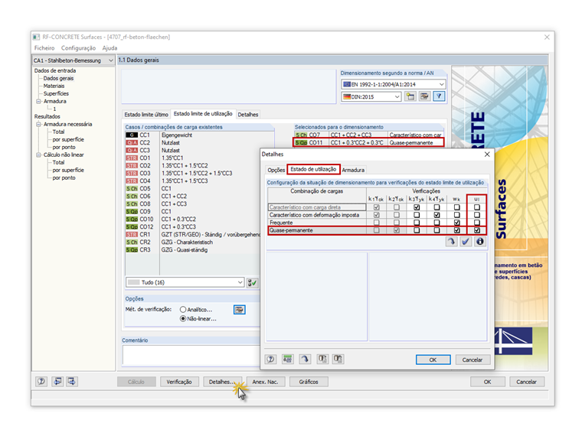The image size is (582, 436).
Task: Click the first save/load settings icon in Detalhes footer
Action: tap(322, 359)
